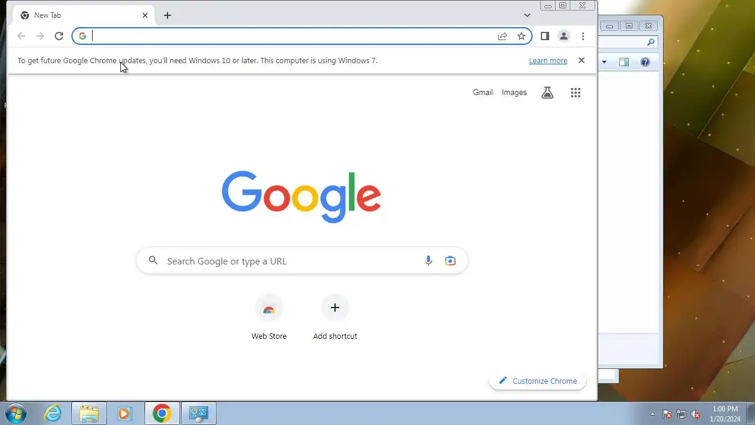Viewport: 755px width, 425px height.
Task: Toggle preview pane in background window
Action: [624, 62]
